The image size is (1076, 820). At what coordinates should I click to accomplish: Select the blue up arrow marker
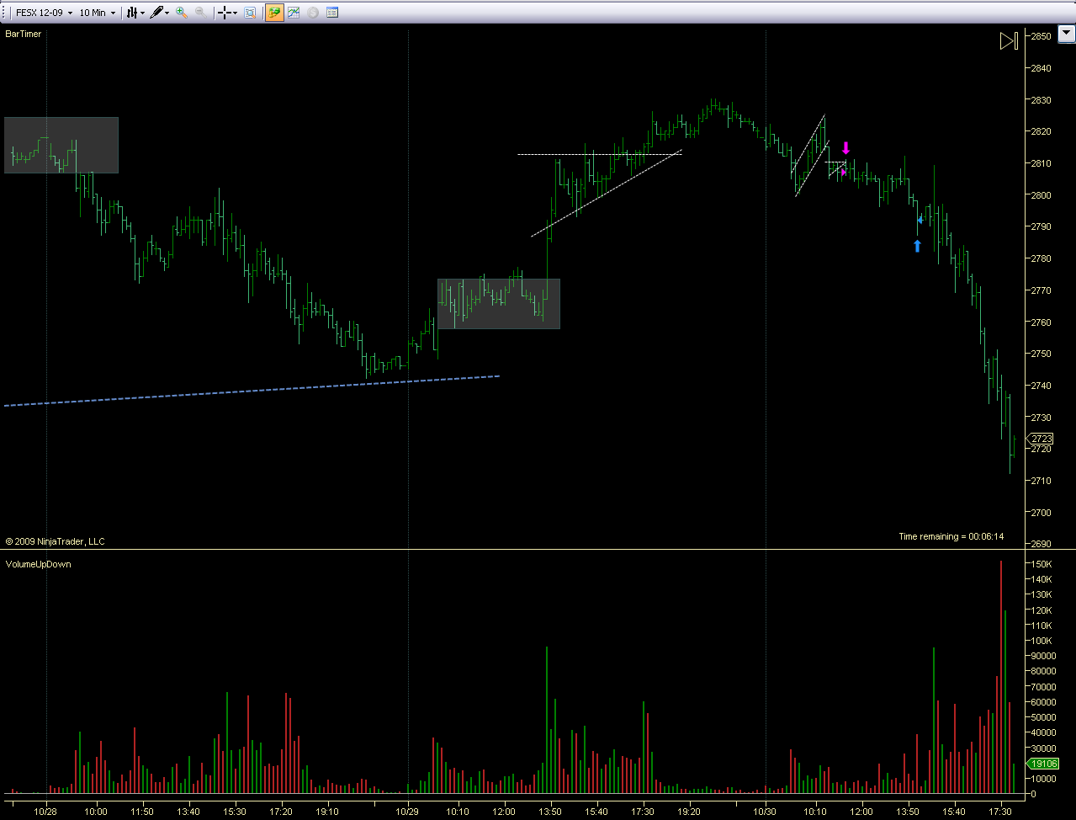[917, 246]
